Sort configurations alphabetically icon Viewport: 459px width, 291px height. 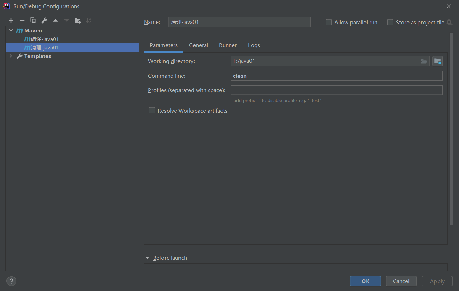pyautogui.click(x=89, y=20)
